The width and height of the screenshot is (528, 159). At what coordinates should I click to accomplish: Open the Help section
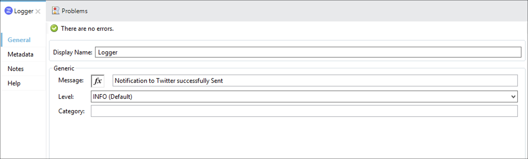pyautogui.click(x=14, y=83)
